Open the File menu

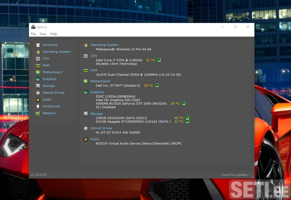(33, 34)
